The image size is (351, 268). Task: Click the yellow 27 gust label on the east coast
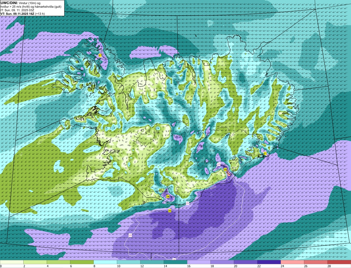coord(265,154)
